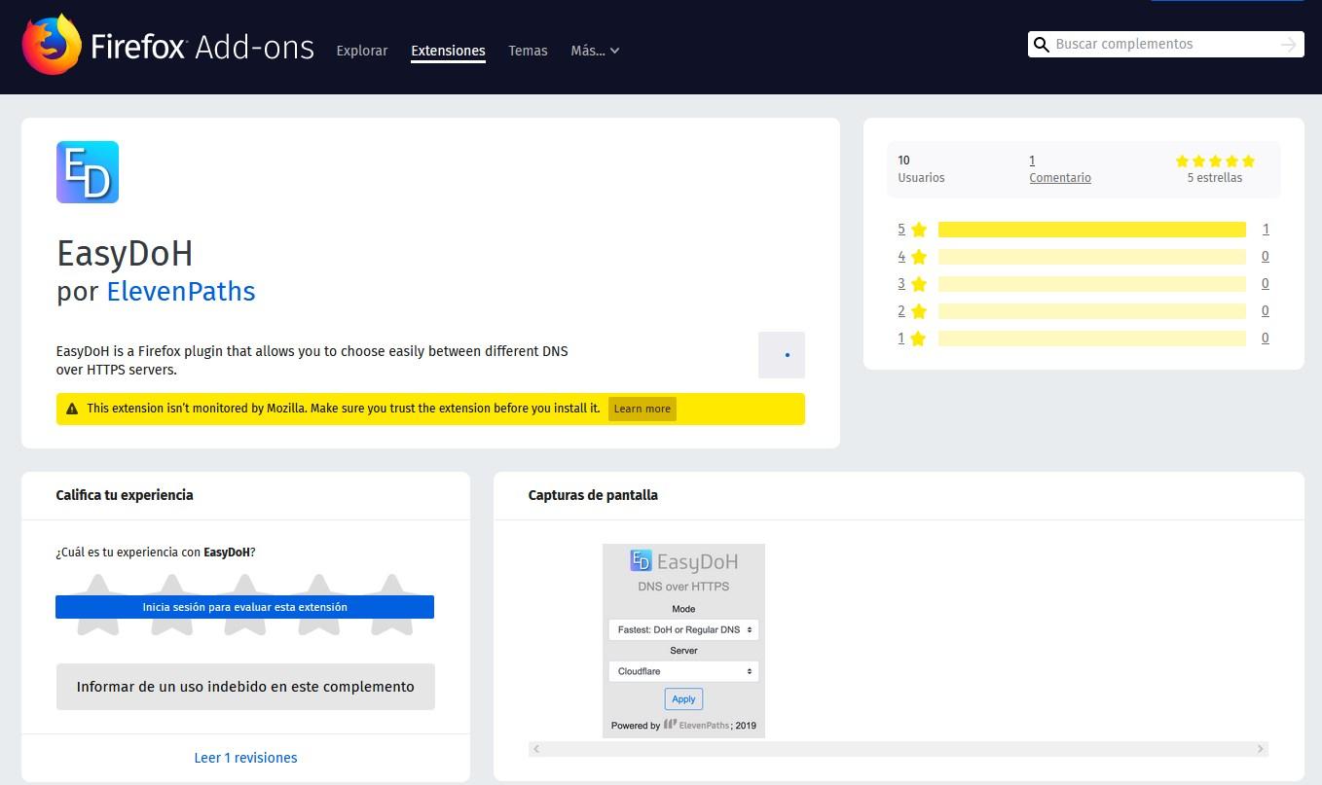This screenshot has height=785, width=1322.
Task: Click Inicia sesión para evaluar esta extensión
Action: tap(244, 607)
